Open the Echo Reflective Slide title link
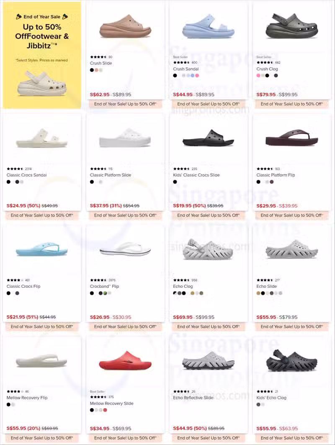 point(193,398)
